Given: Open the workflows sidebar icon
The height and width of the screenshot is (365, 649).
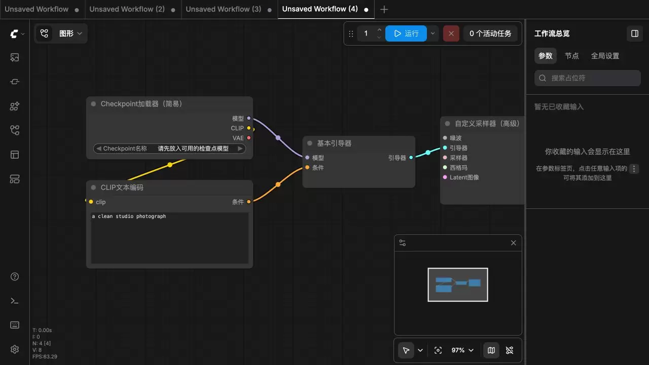Looking at the screenshot, I should click(15, 131).
